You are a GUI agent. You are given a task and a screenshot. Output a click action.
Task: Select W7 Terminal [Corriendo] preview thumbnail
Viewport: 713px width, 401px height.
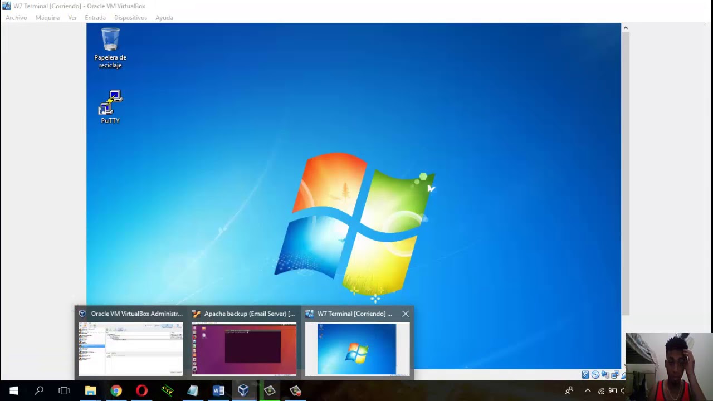tap(357, 349)
